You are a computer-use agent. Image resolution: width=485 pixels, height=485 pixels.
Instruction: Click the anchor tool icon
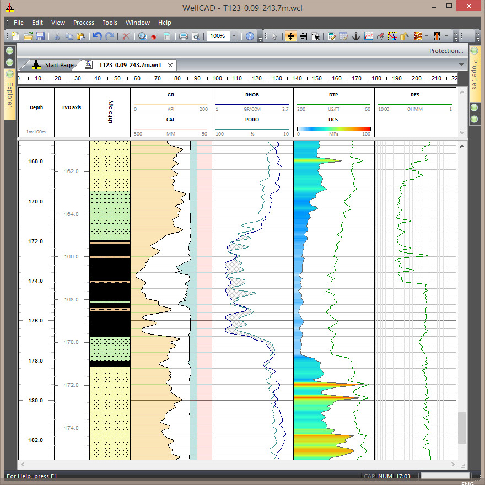click(356, 36)
